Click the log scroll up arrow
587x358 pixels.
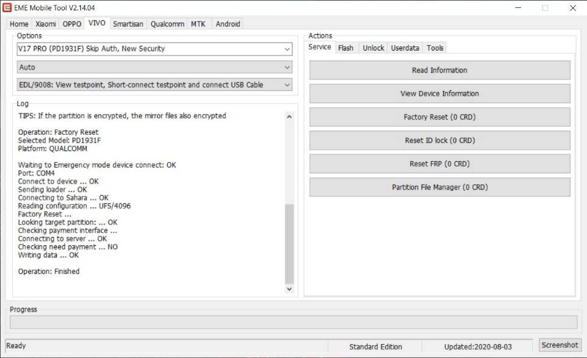[289, 116]
